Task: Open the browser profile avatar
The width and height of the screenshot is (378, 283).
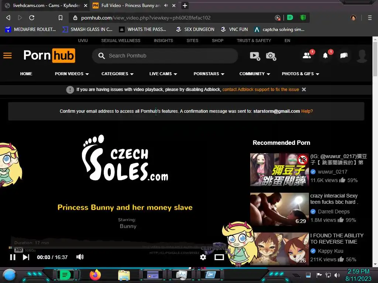Action: pyautogui.click(x=353, y=18)
